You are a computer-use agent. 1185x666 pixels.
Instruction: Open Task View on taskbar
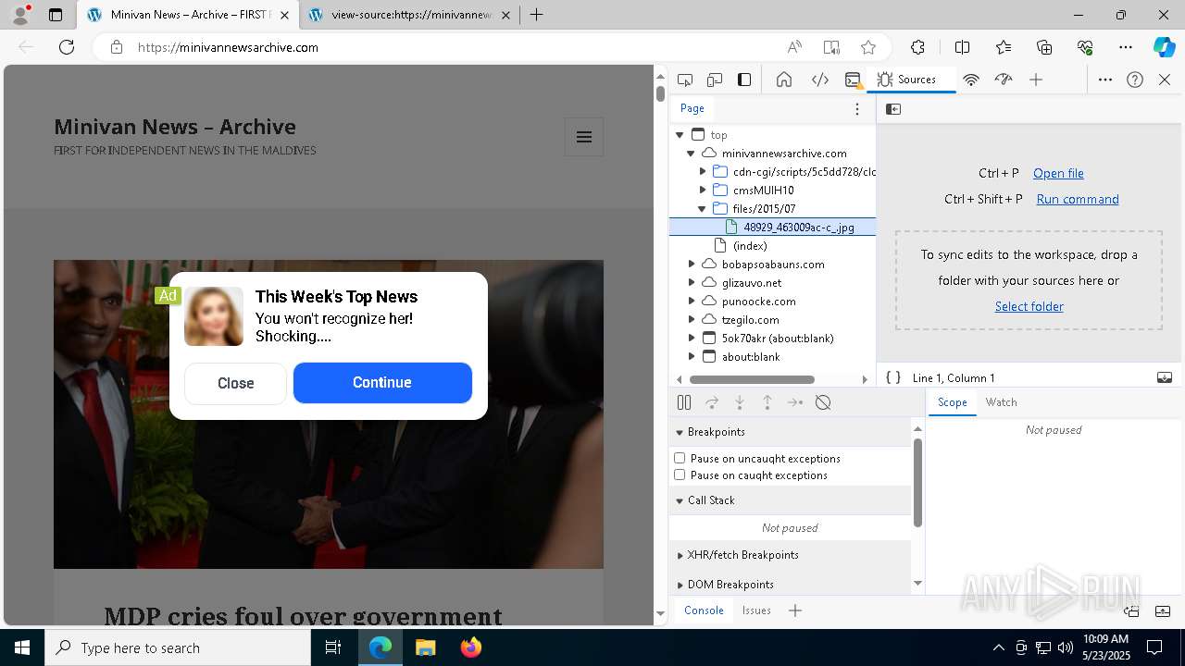(333, 647)
